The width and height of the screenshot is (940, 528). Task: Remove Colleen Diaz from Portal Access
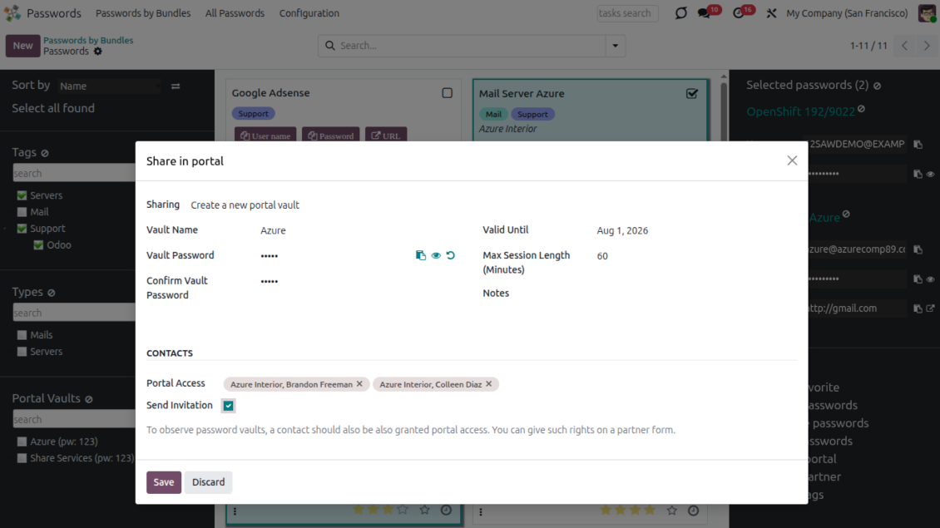click(489, 384)
